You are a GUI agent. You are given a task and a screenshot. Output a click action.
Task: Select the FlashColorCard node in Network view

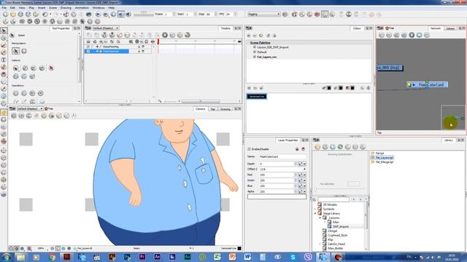[427, 84]
